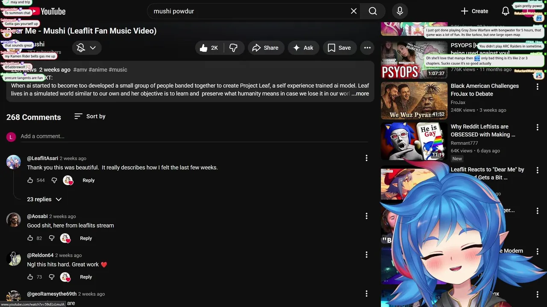
Task: Open the PSYOPS video thumbnail
Action: (414, 60)
